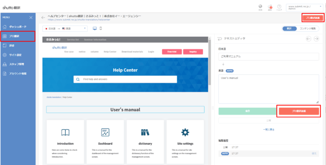Click the 公開 publish button below save
Image resolution: width=326 pixels, height=165 pixels.
click(x=268, y=120)
